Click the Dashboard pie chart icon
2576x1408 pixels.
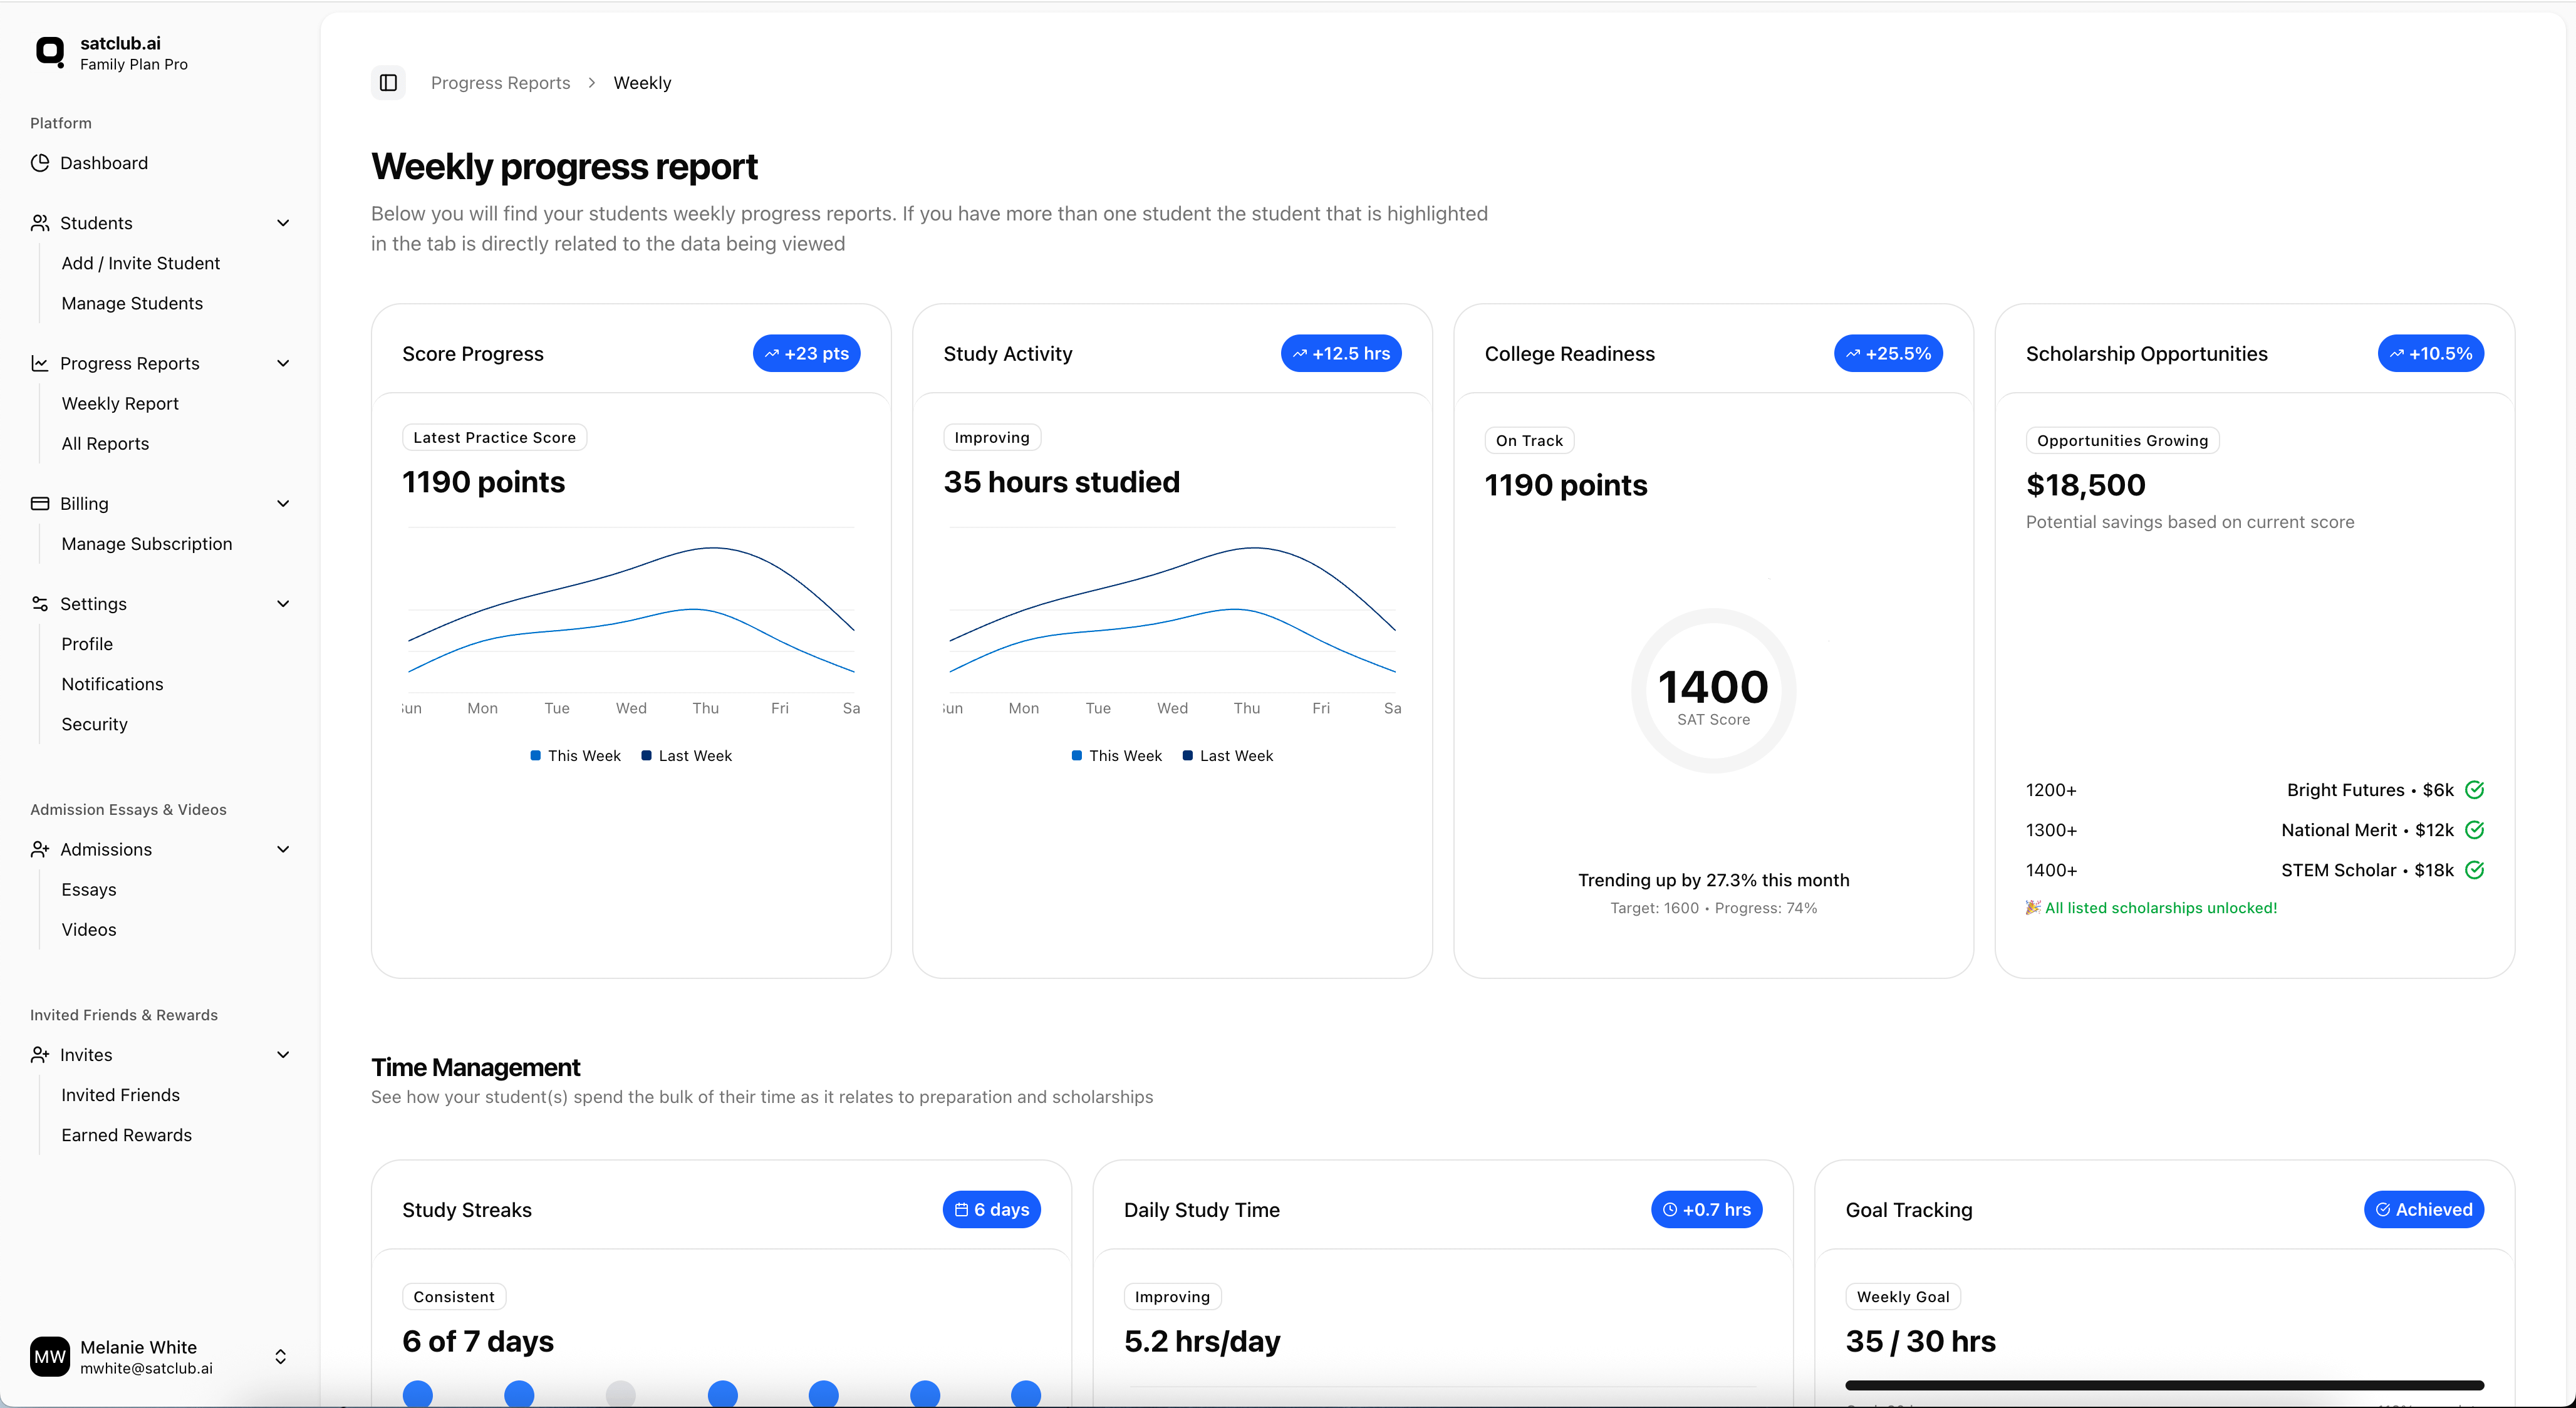coord(40,163)
